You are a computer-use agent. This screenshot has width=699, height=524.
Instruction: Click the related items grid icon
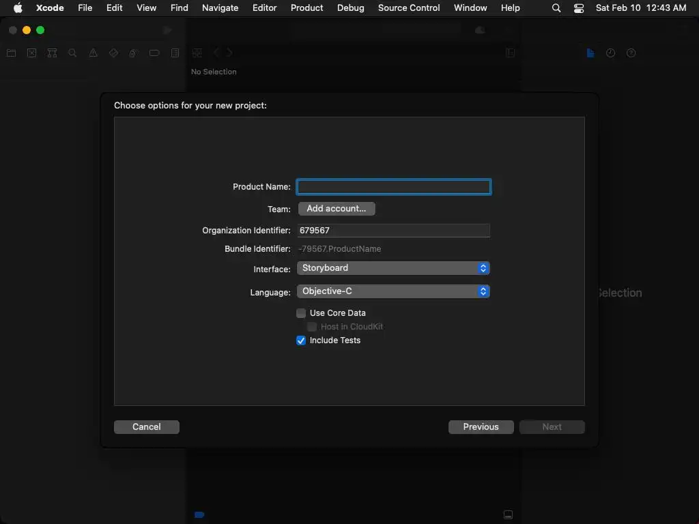point(197,53)
